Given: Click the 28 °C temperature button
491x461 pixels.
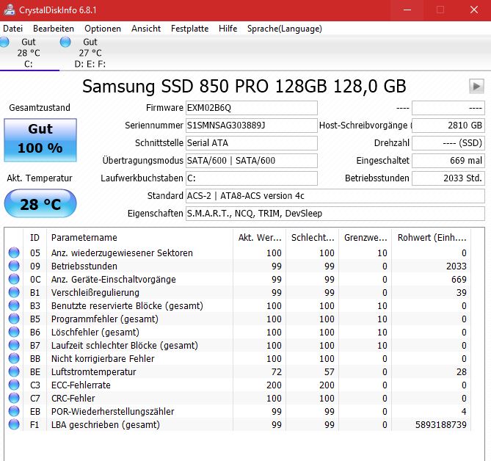Looking at the screenshot, I should coord(40,203).
